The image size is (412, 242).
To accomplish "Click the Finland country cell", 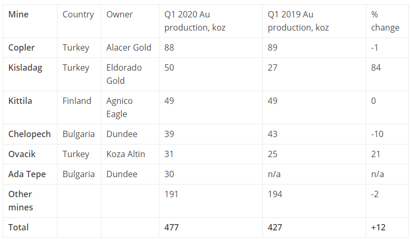I will click(77, 101).
